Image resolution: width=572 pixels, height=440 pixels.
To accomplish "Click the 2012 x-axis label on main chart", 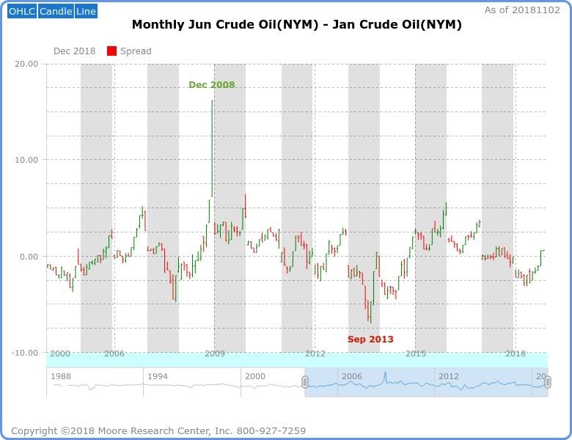I will coord(315,353).
